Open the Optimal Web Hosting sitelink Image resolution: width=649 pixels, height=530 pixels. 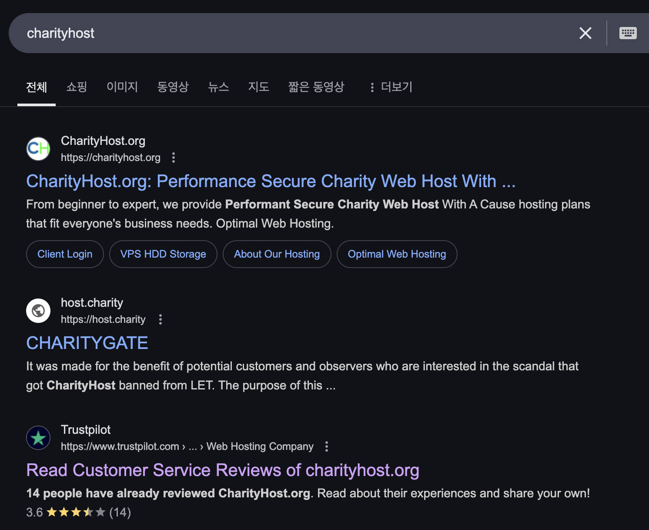(397, 254)
